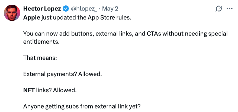Click the bold word Apple
Image resolution: width=238 pixels, height=112 pixels.
[31, 18]
